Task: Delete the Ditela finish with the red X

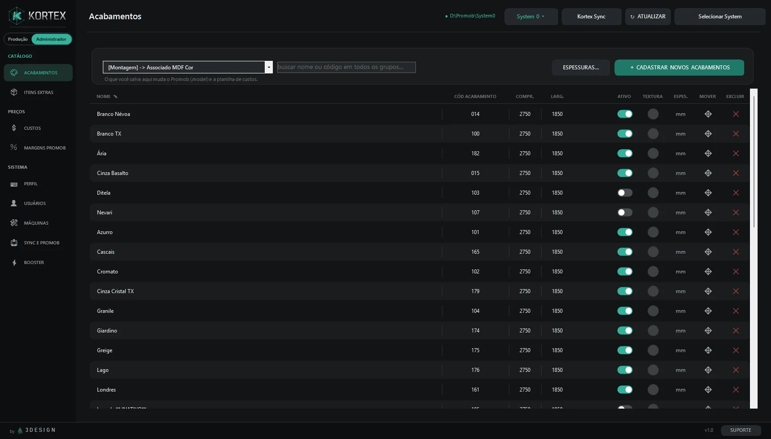Action: tap(736, 193)
